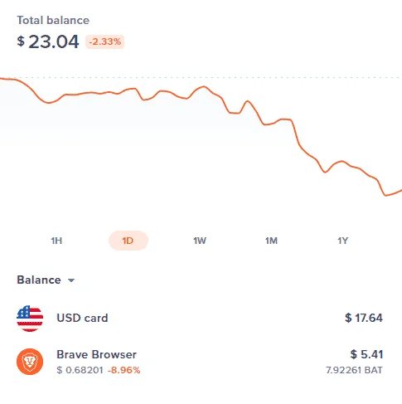The width and height of the screenshot is (402, 404).
Task: Switch chart to 1Y range
Action: tap(343, 241)
